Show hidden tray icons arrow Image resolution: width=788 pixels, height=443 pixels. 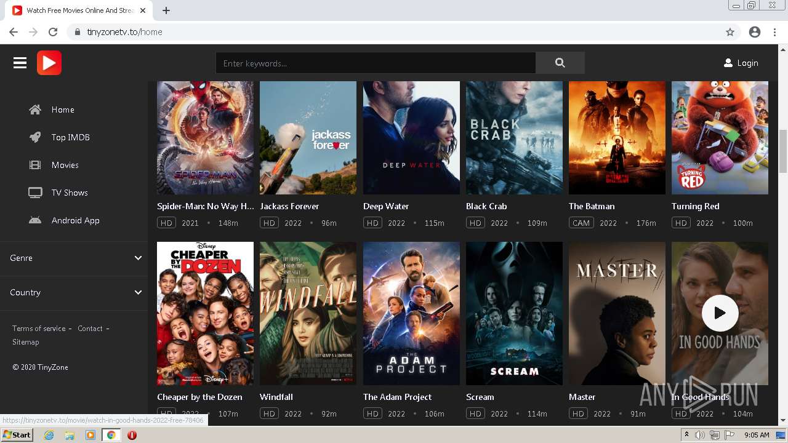686,435
